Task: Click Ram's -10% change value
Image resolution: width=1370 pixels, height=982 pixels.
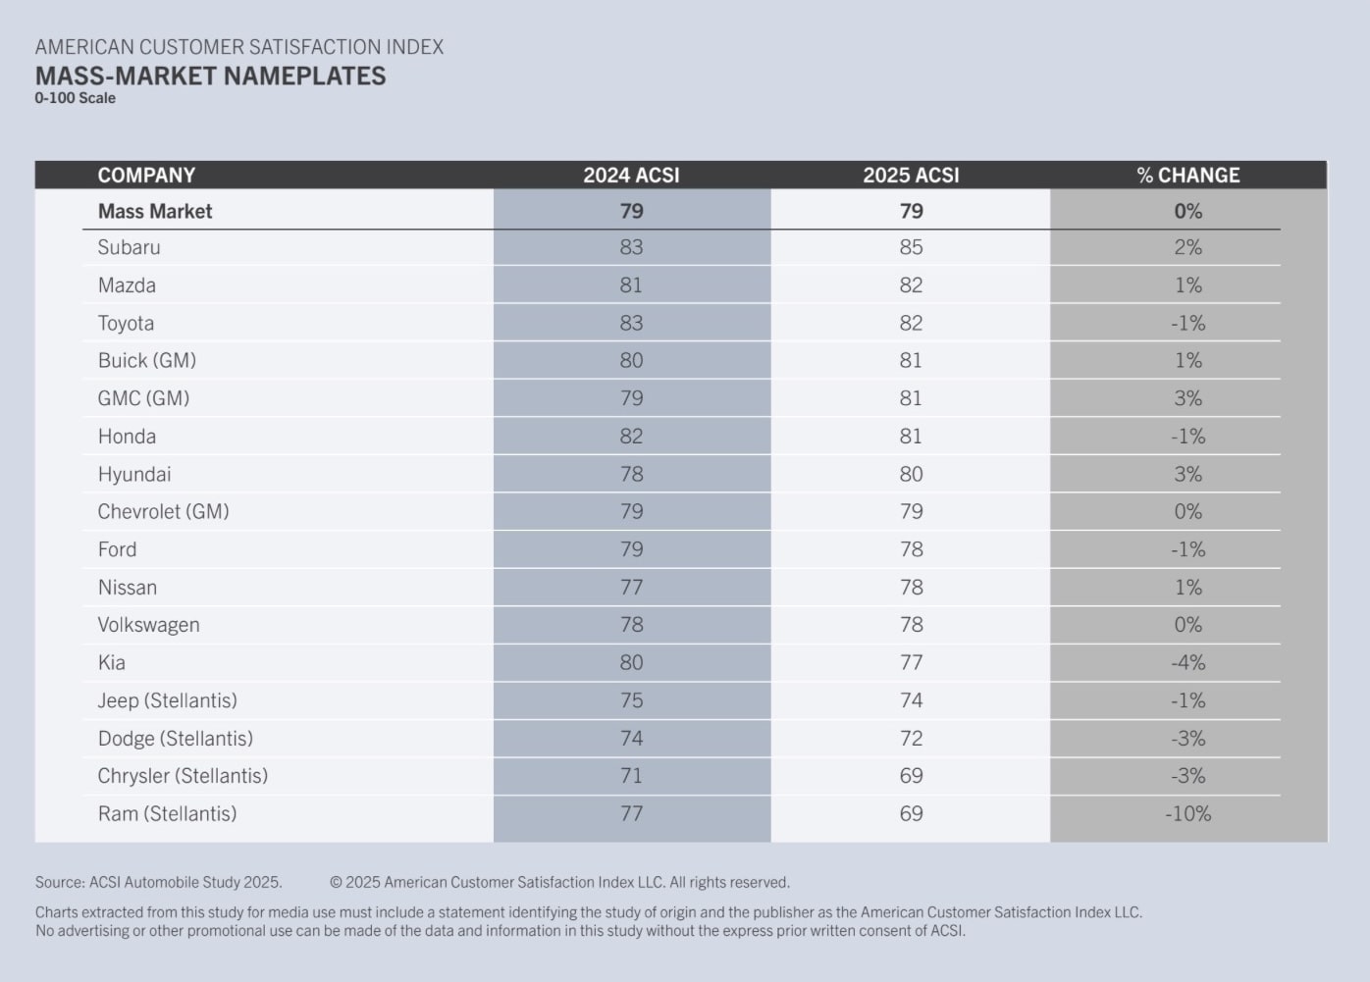Action: click(x=1187, y=814)
